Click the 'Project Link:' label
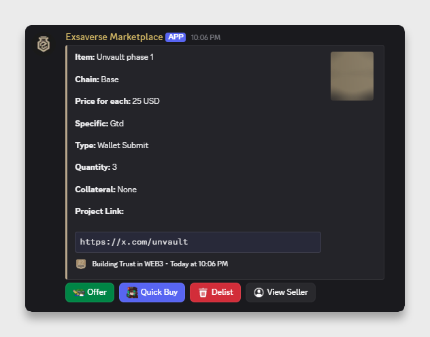The height and width of the screenshot is (337, 430). [99, 211]
